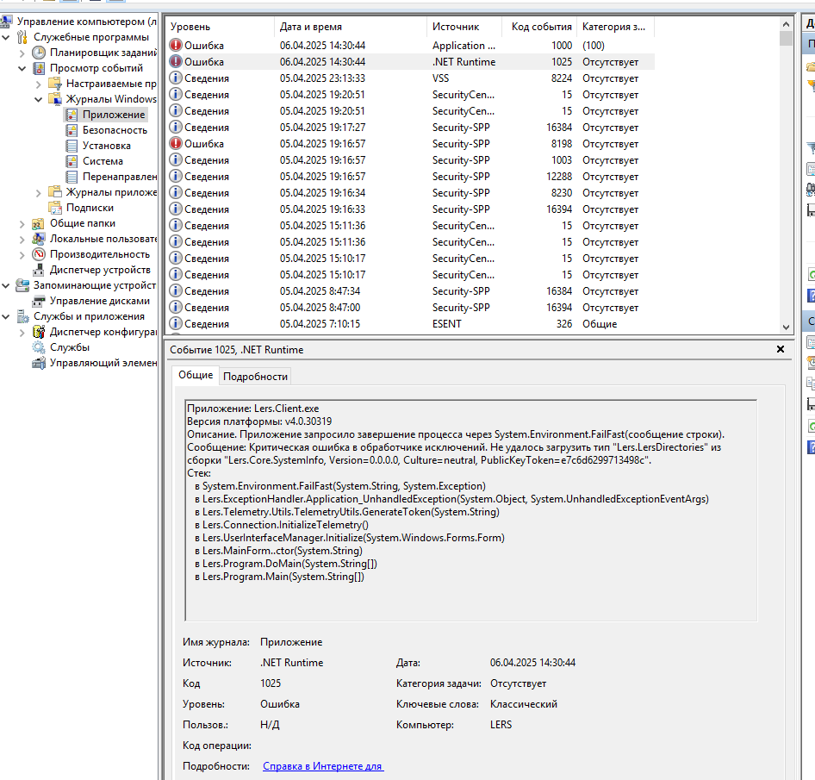Click the Services and Applications icon

[x=22, y=316]
